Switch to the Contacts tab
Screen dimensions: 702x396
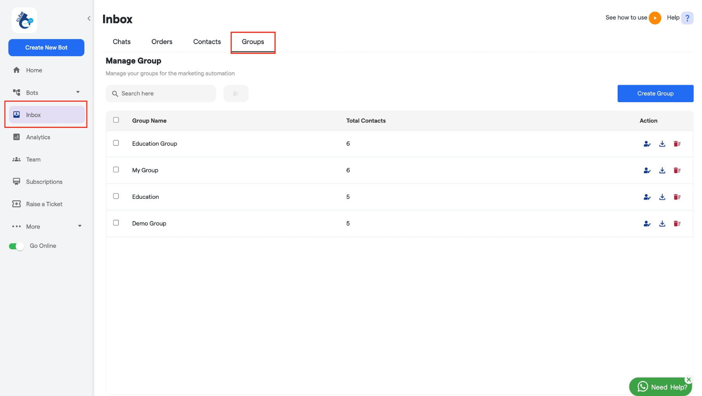207,42
